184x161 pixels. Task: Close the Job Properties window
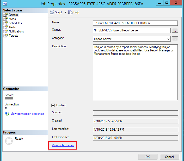coord(176,3)
